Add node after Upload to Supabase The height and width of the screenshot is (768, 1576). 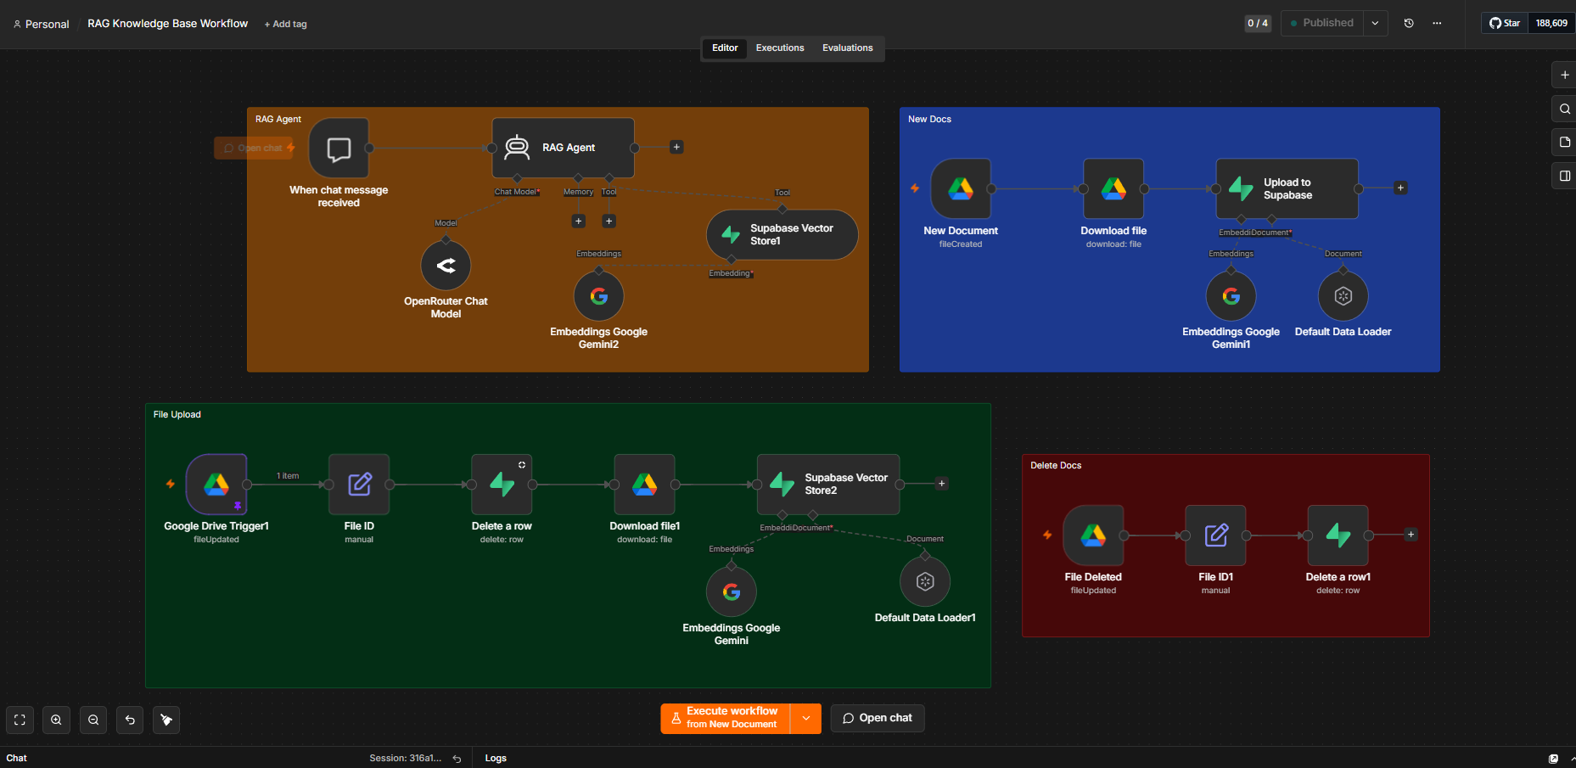click(1401, 188)
